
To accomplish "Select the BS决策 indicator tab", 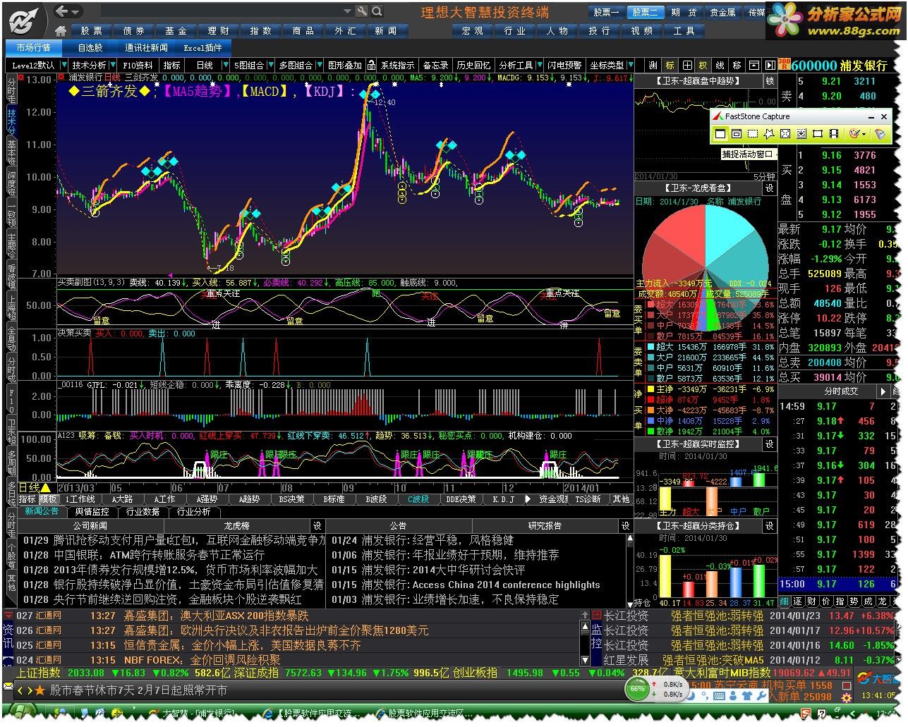I will 291,499.
